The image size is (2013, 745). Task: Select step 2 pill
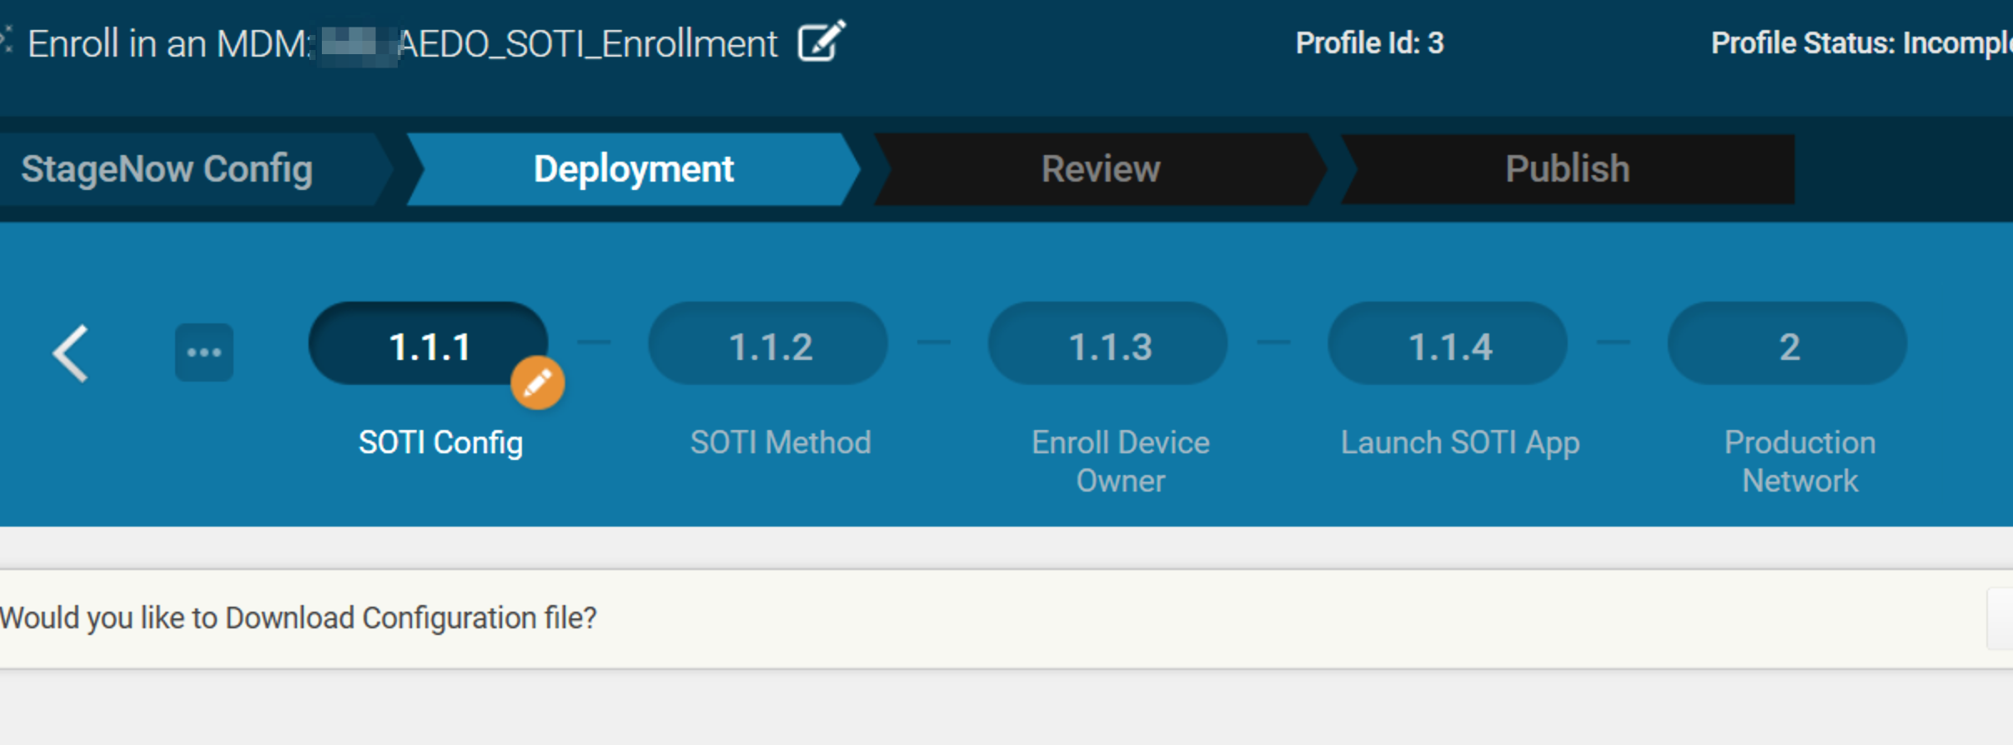click(x=1787, y=345)
